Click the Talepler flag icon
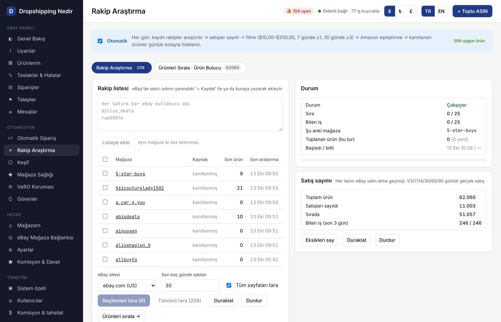The image size is (501, 322). click(x=10, y=100)
